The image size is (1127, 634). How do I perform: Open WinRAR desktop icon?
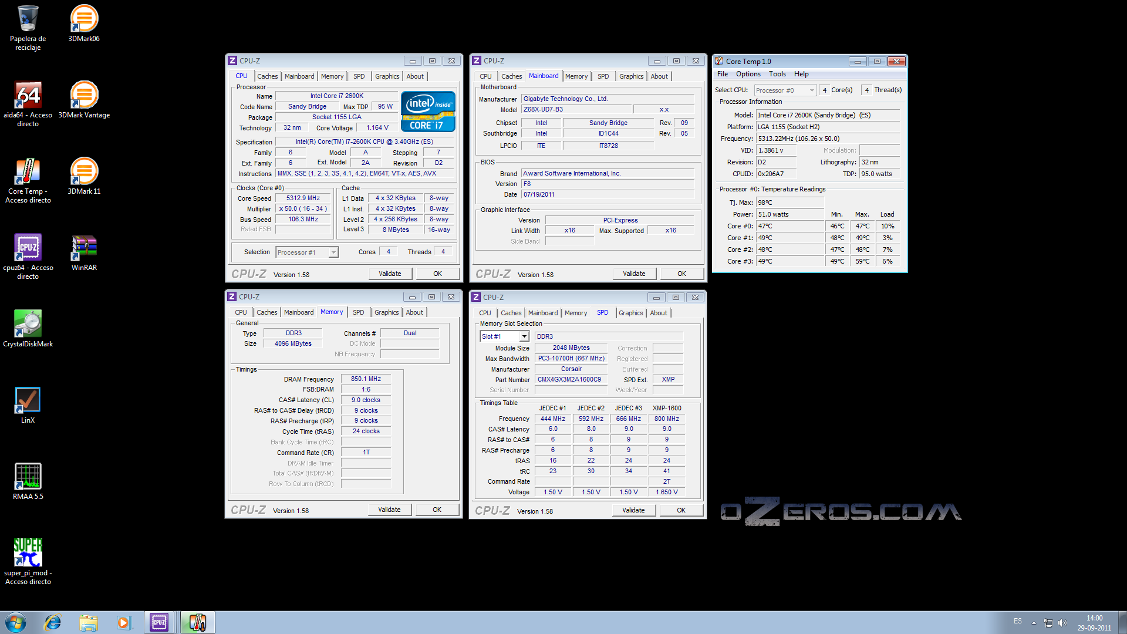(84, 252)
